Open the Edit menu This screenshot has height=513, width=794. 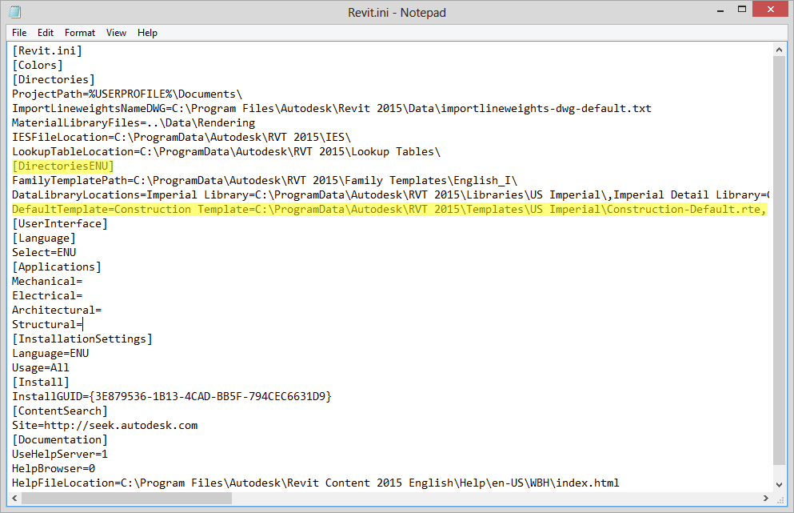[45, 33]
